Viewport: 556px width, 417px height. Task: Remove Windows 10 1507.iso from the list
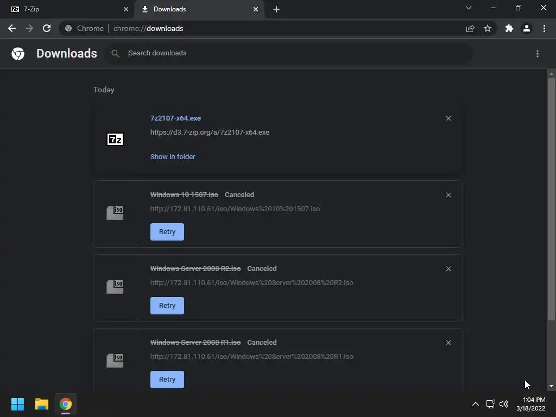pos(448,195)
